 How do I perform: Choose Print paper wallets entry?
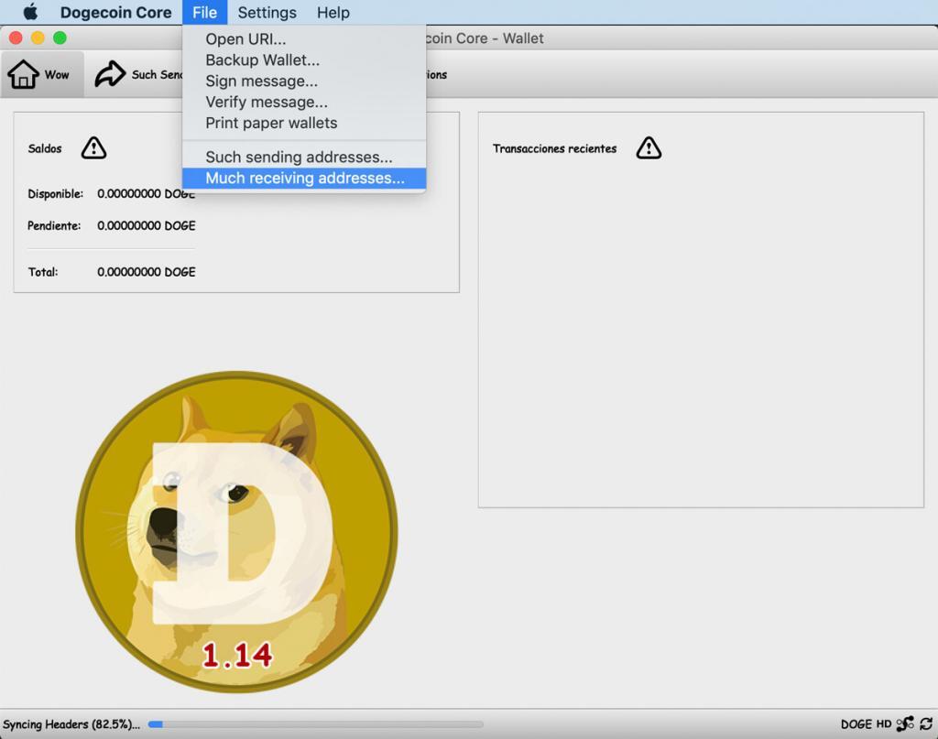[304, 123]
